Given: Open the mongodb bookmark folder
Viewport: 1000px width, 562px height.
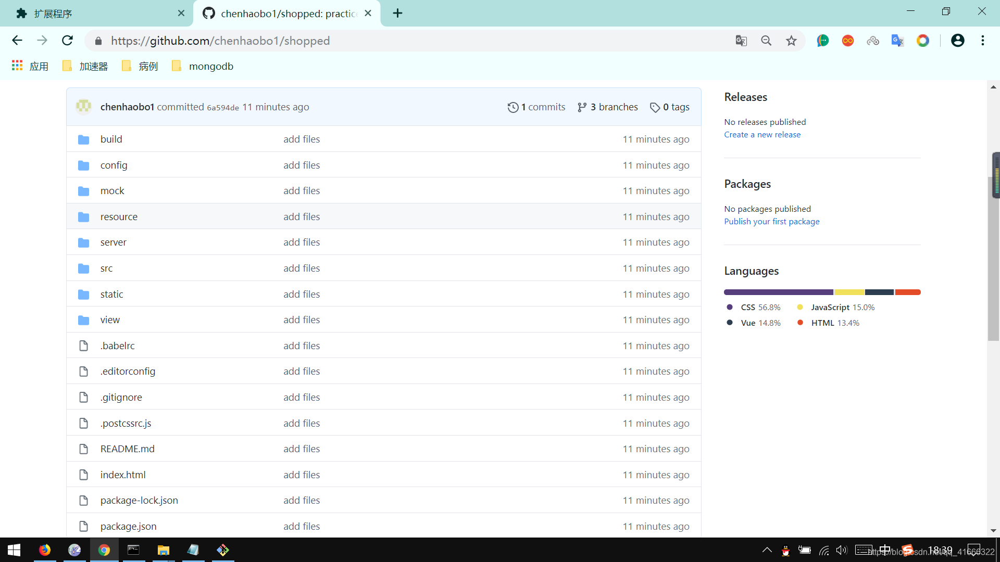Looking at the screenshot, I should click(203, 66).
